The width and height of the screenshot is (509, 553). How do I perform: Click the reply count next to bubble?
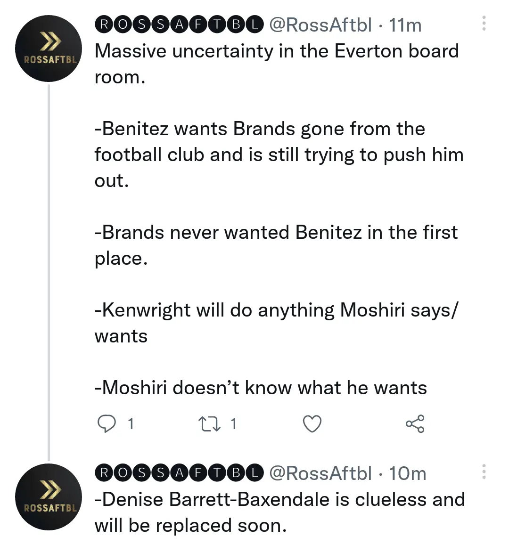[131, 424]
